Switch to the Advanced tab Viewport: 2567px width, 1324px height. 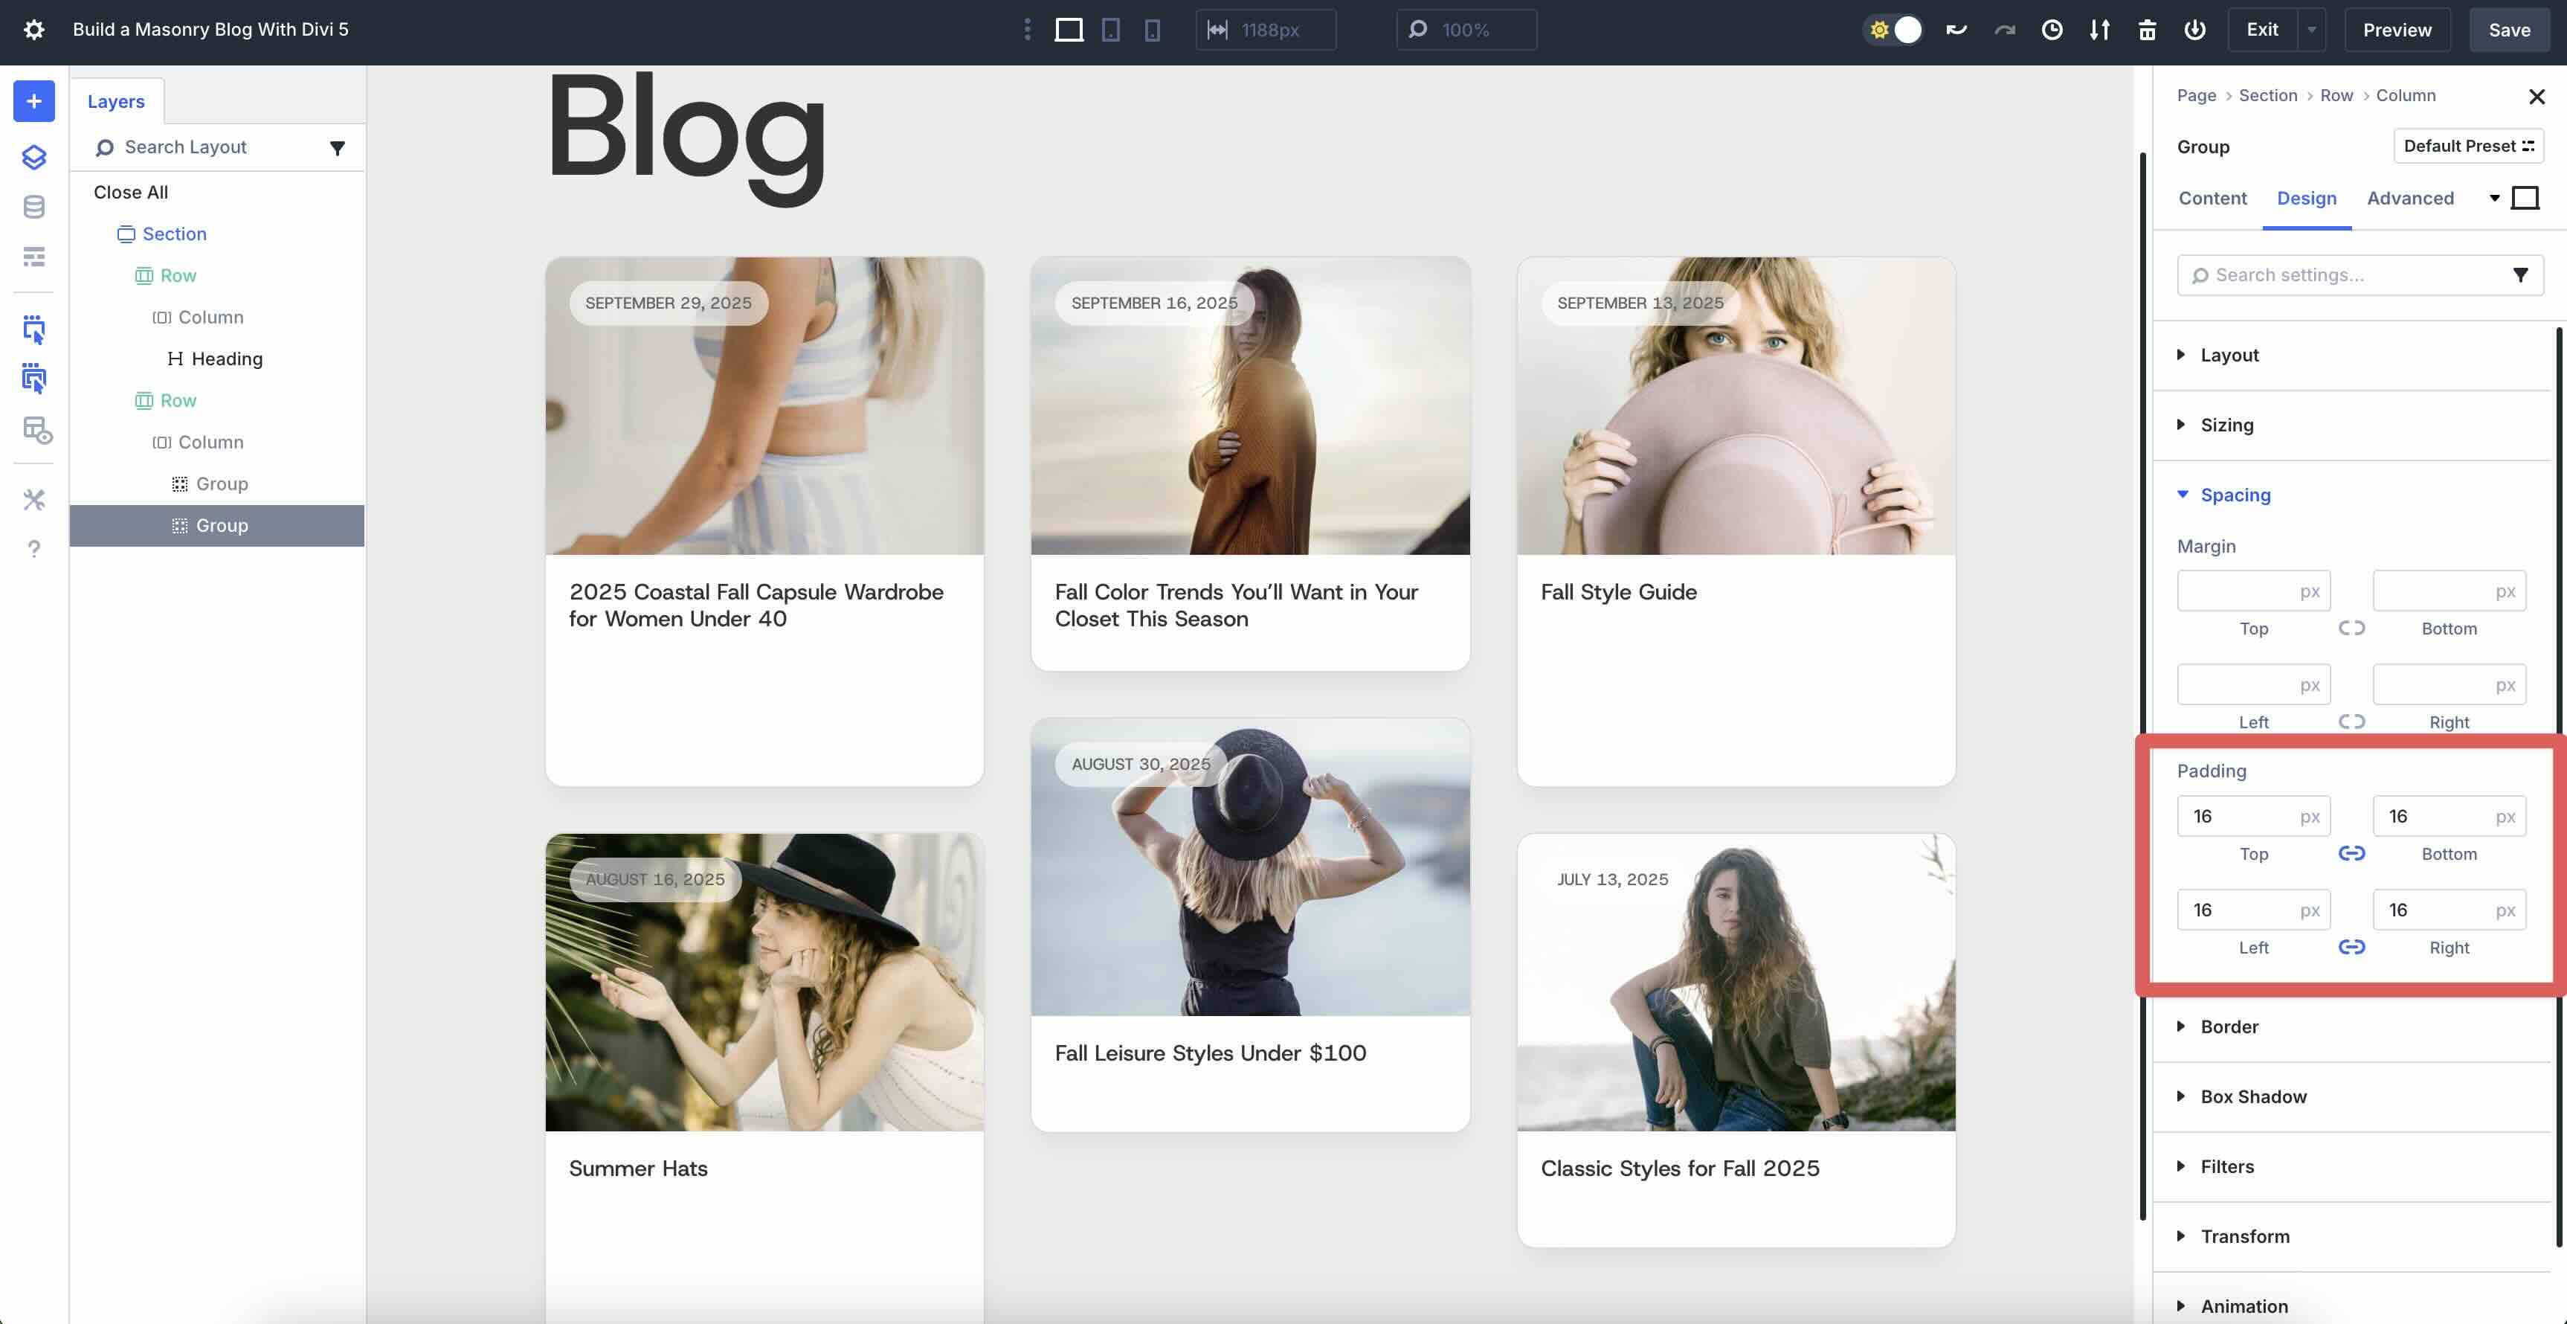click(x=2411, y=199)
